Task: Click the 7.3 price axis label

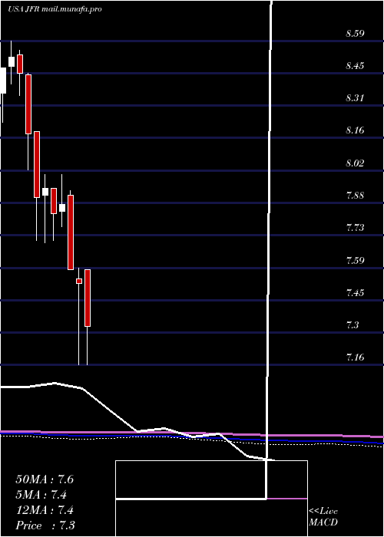Action: coord(353,325)
